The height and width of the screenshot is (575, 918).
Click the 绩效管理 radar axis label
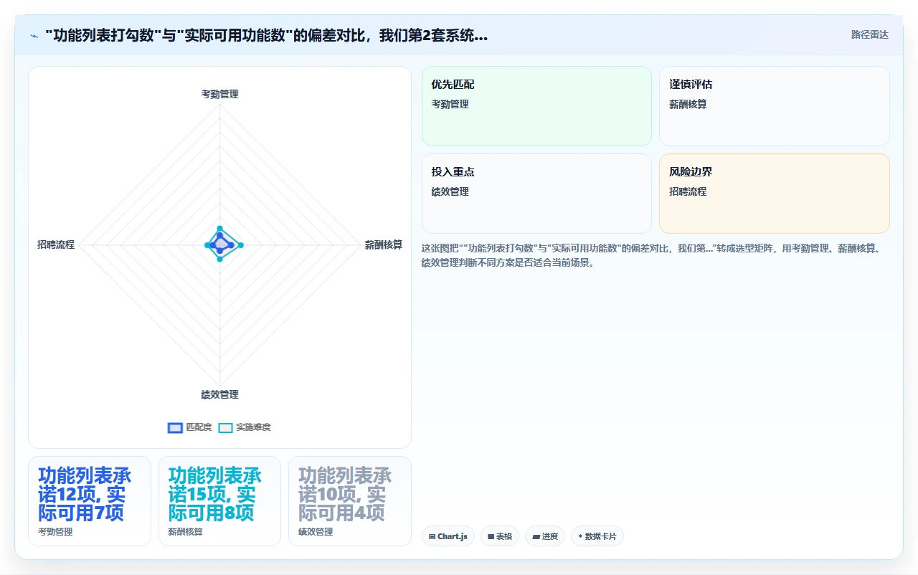[x=219, y=394]
